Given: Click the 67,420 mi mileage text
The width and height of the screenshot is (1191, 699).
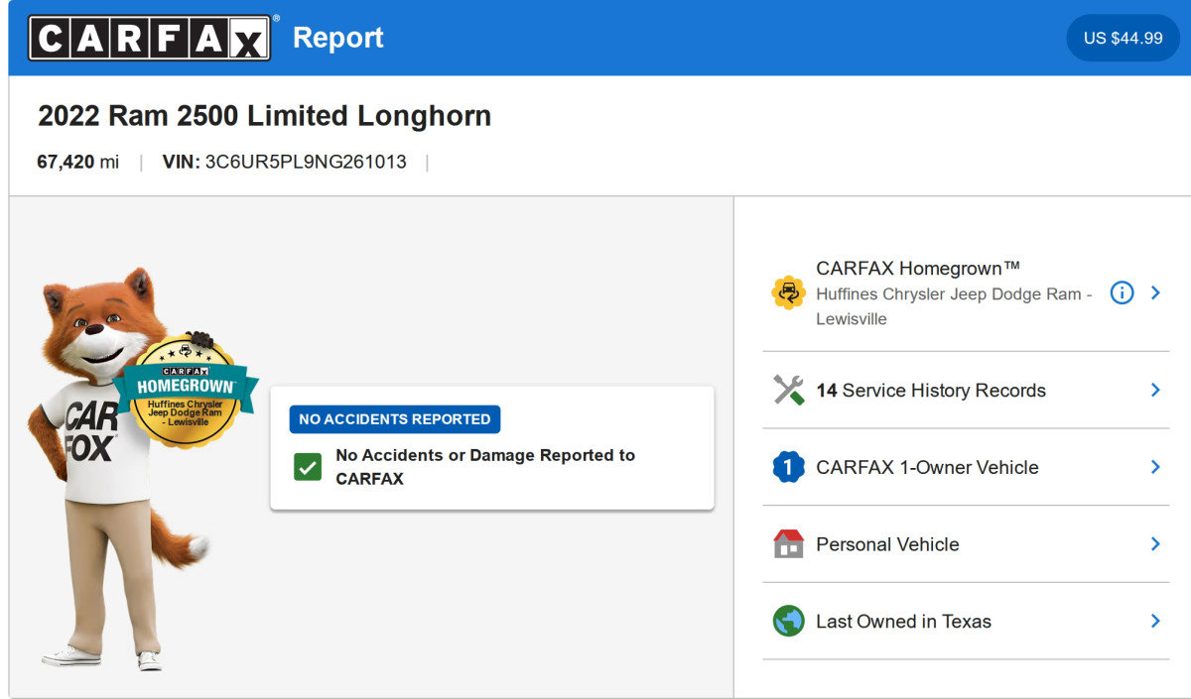Looking at the screenshot, I should click(x=78, y=162).
